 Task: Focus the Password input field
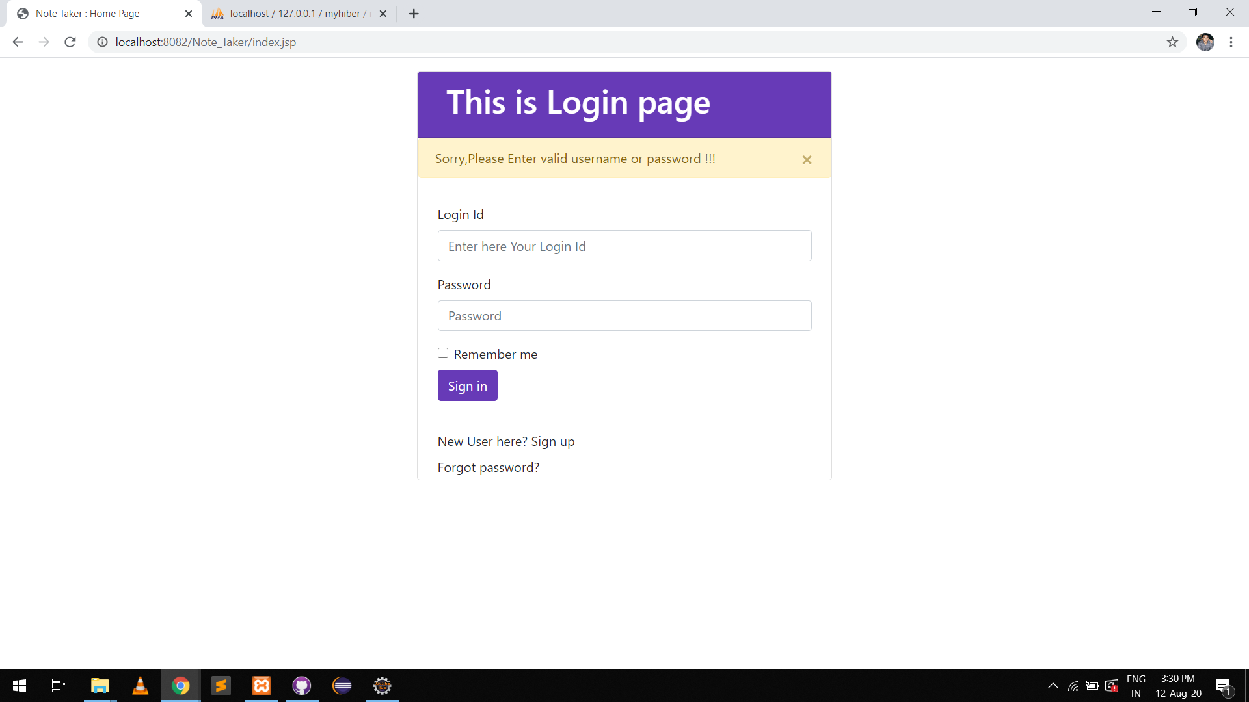pyautogui.click(x=624, y=316)
